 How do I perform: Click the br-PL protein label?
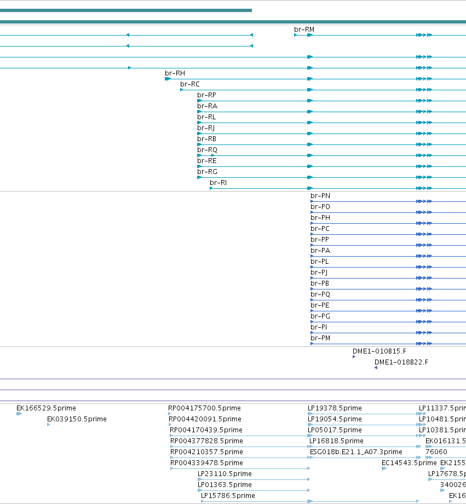pyautogui.click(x=320, y=262)
